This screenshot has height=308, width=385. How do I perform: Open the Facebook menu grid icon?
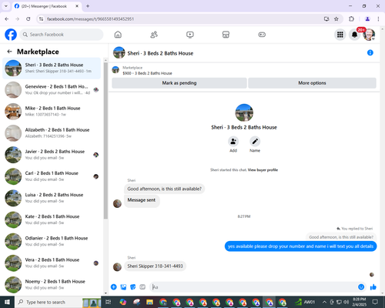pos(340,35)
